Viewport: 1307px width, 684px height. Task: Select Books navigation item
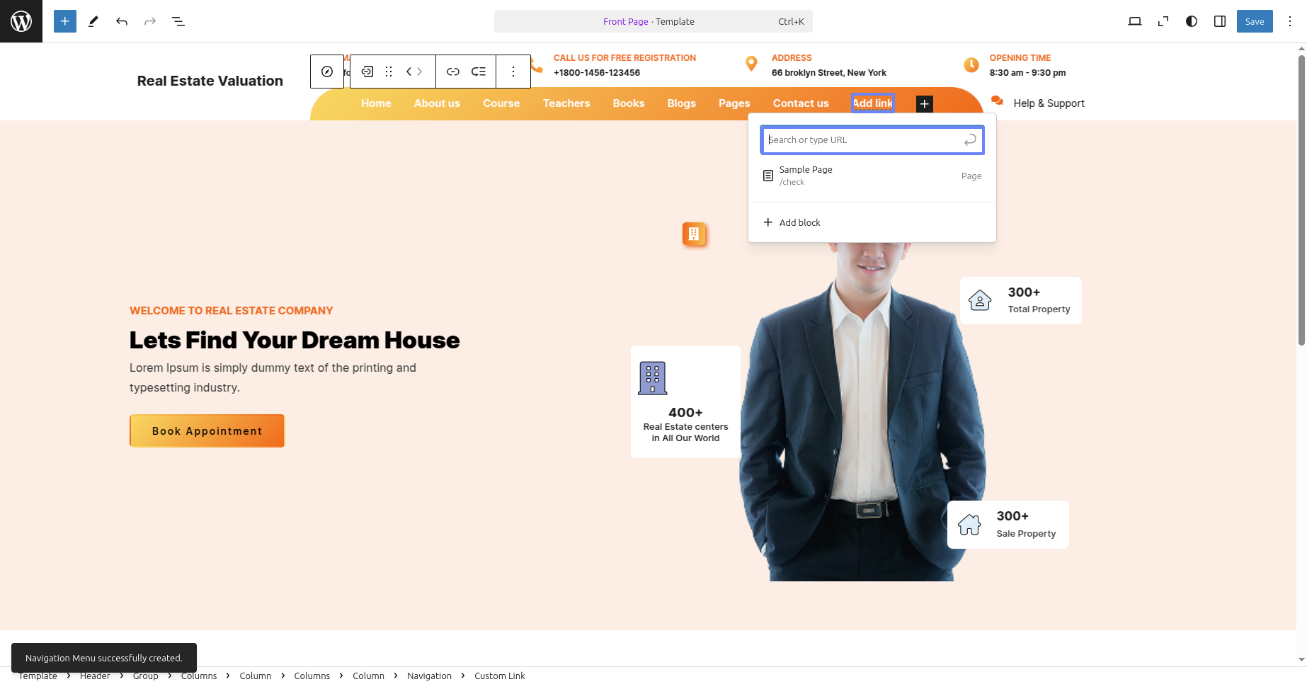point(629,103)
